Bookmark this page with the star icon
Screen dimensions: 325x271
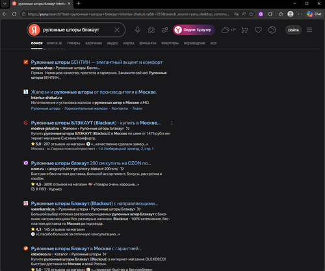tap(252, 14)
